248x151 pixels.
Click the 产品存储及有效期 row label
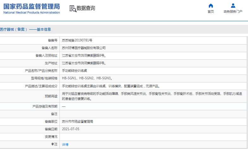click(x=45, y=106)
